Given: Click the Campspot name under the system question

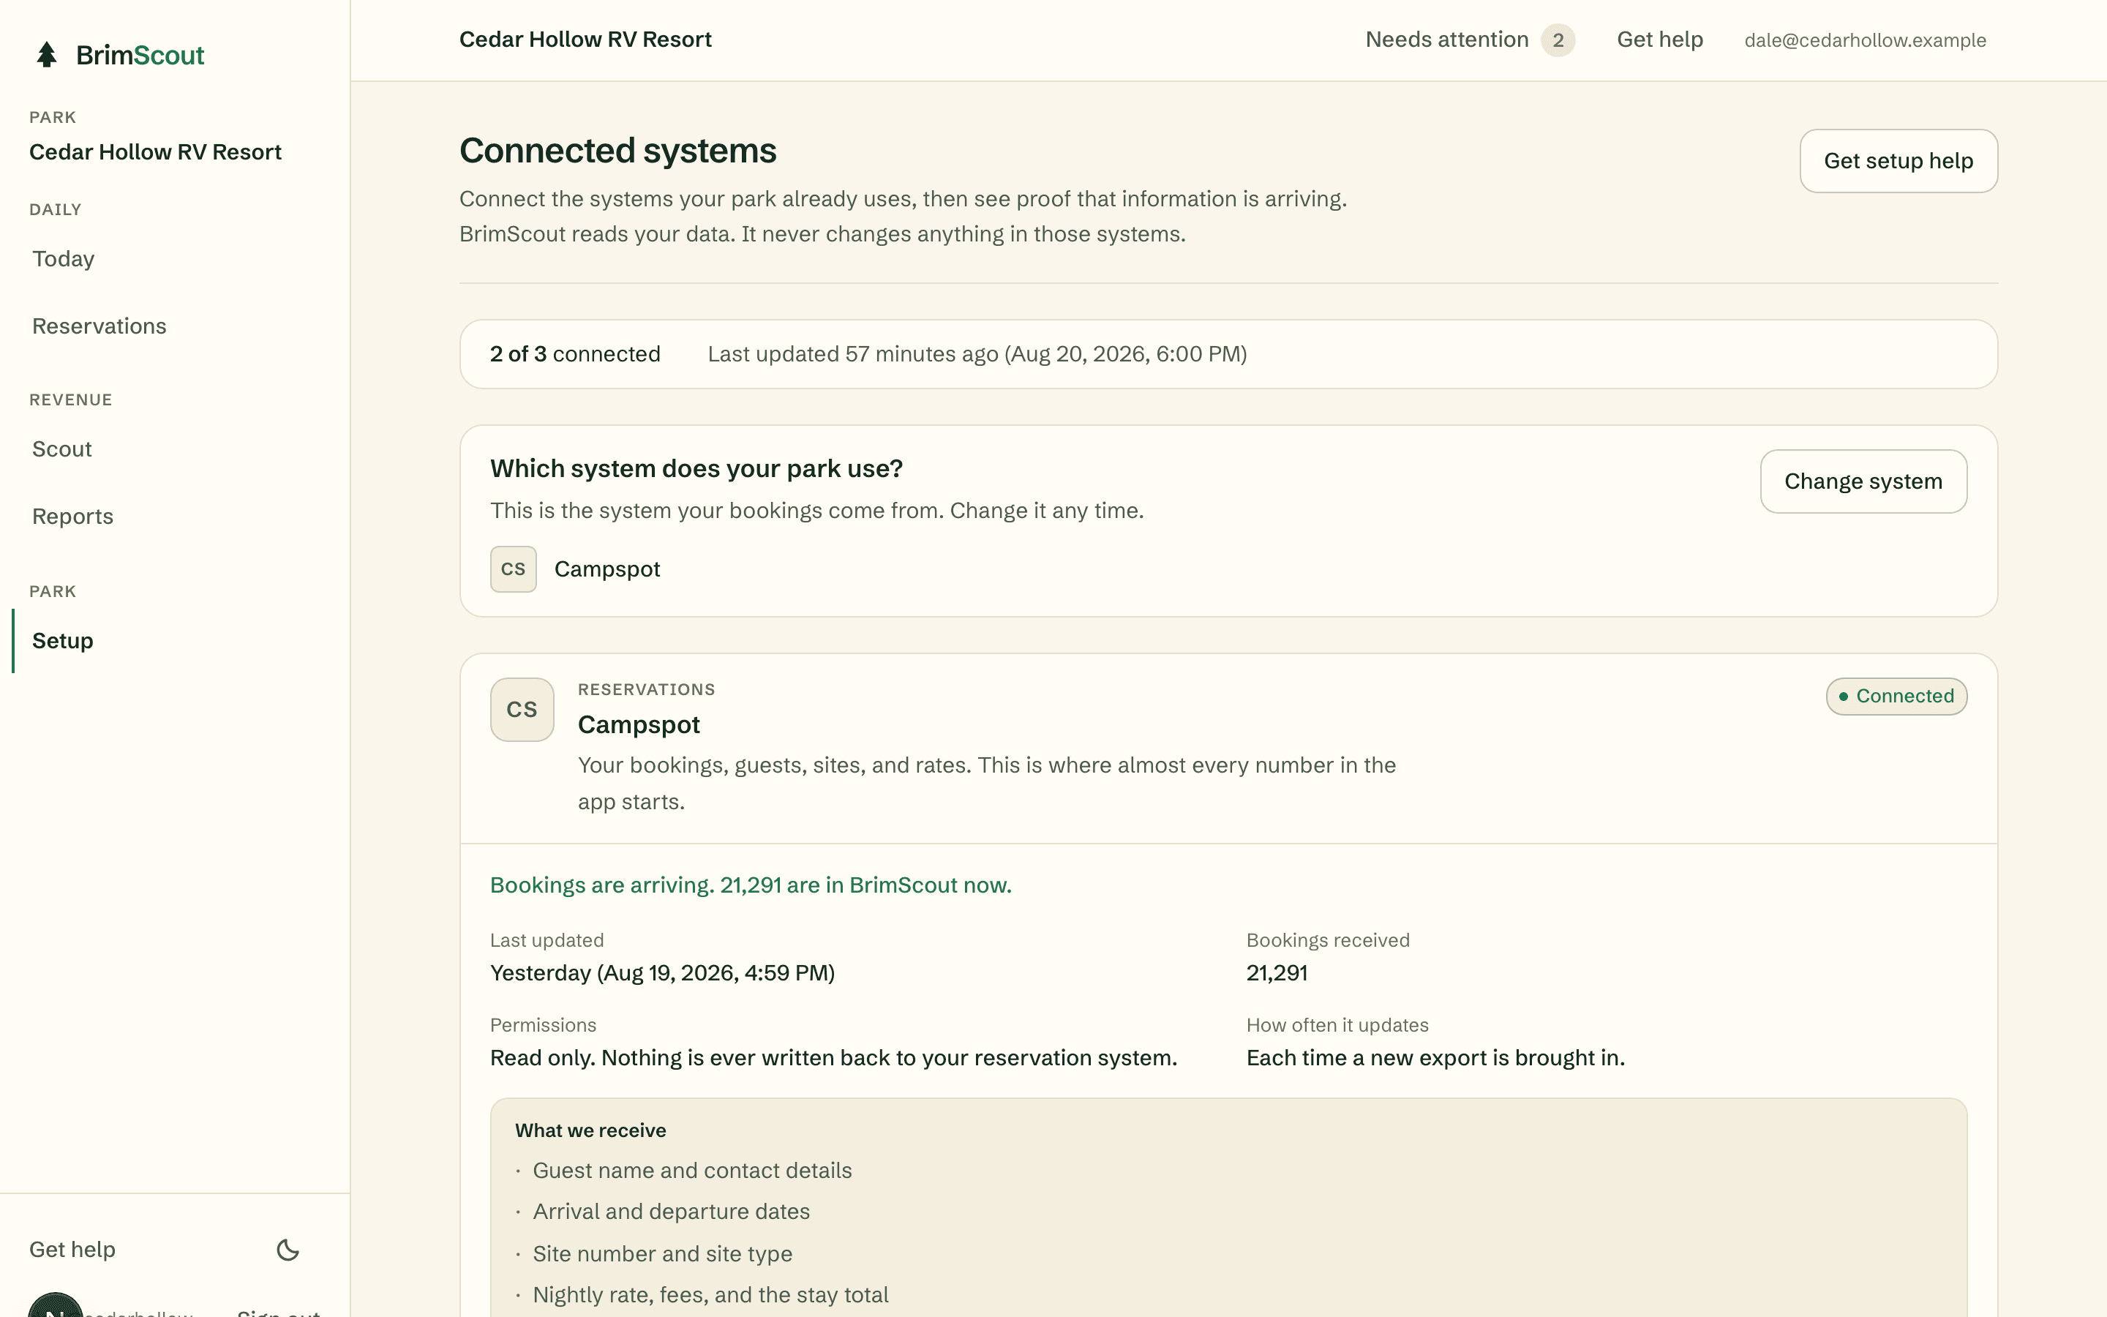Looking at the screenshot, I should pyautogui.click(x=606, y=569).
